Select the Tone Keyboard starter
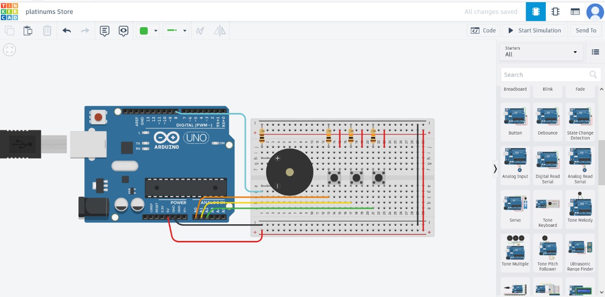The image size is (605, 297). point(548,210)
